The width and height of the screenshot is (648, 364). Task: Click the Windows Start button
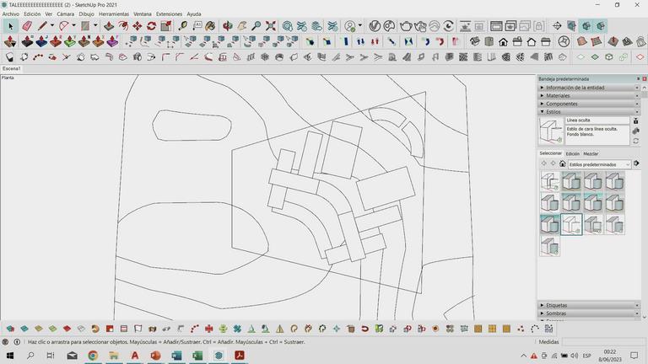tap(10, 356)
